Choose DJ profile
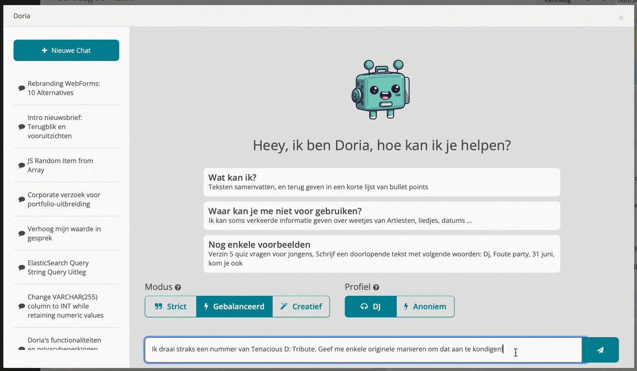 coord(371,306)
